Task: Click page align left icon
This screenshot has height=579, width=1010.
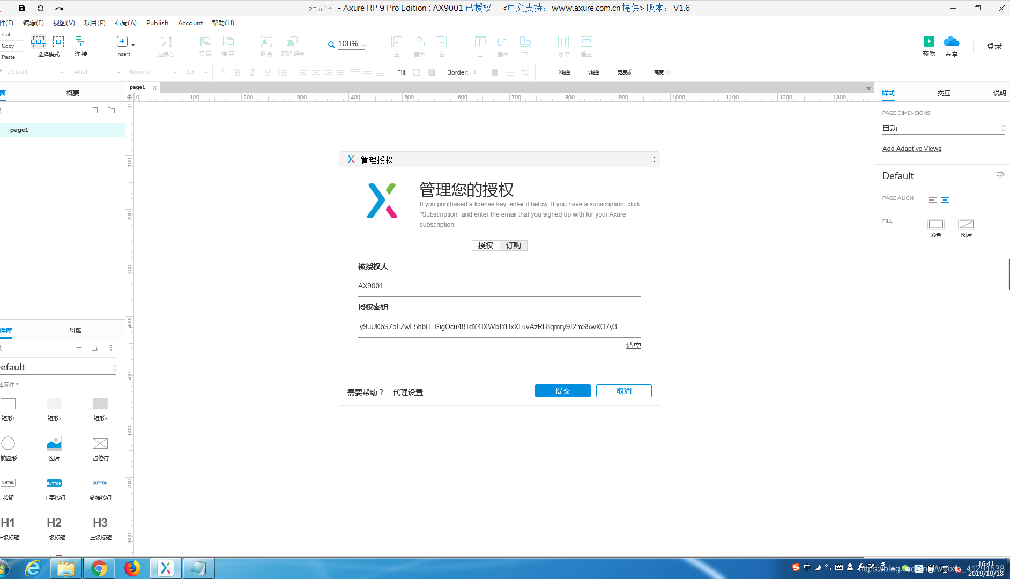Action: coord(933,199)
